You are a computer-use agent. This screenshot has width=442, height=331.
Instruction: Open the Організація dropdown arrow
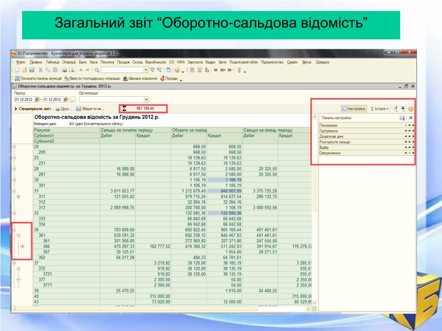point(146,100)
